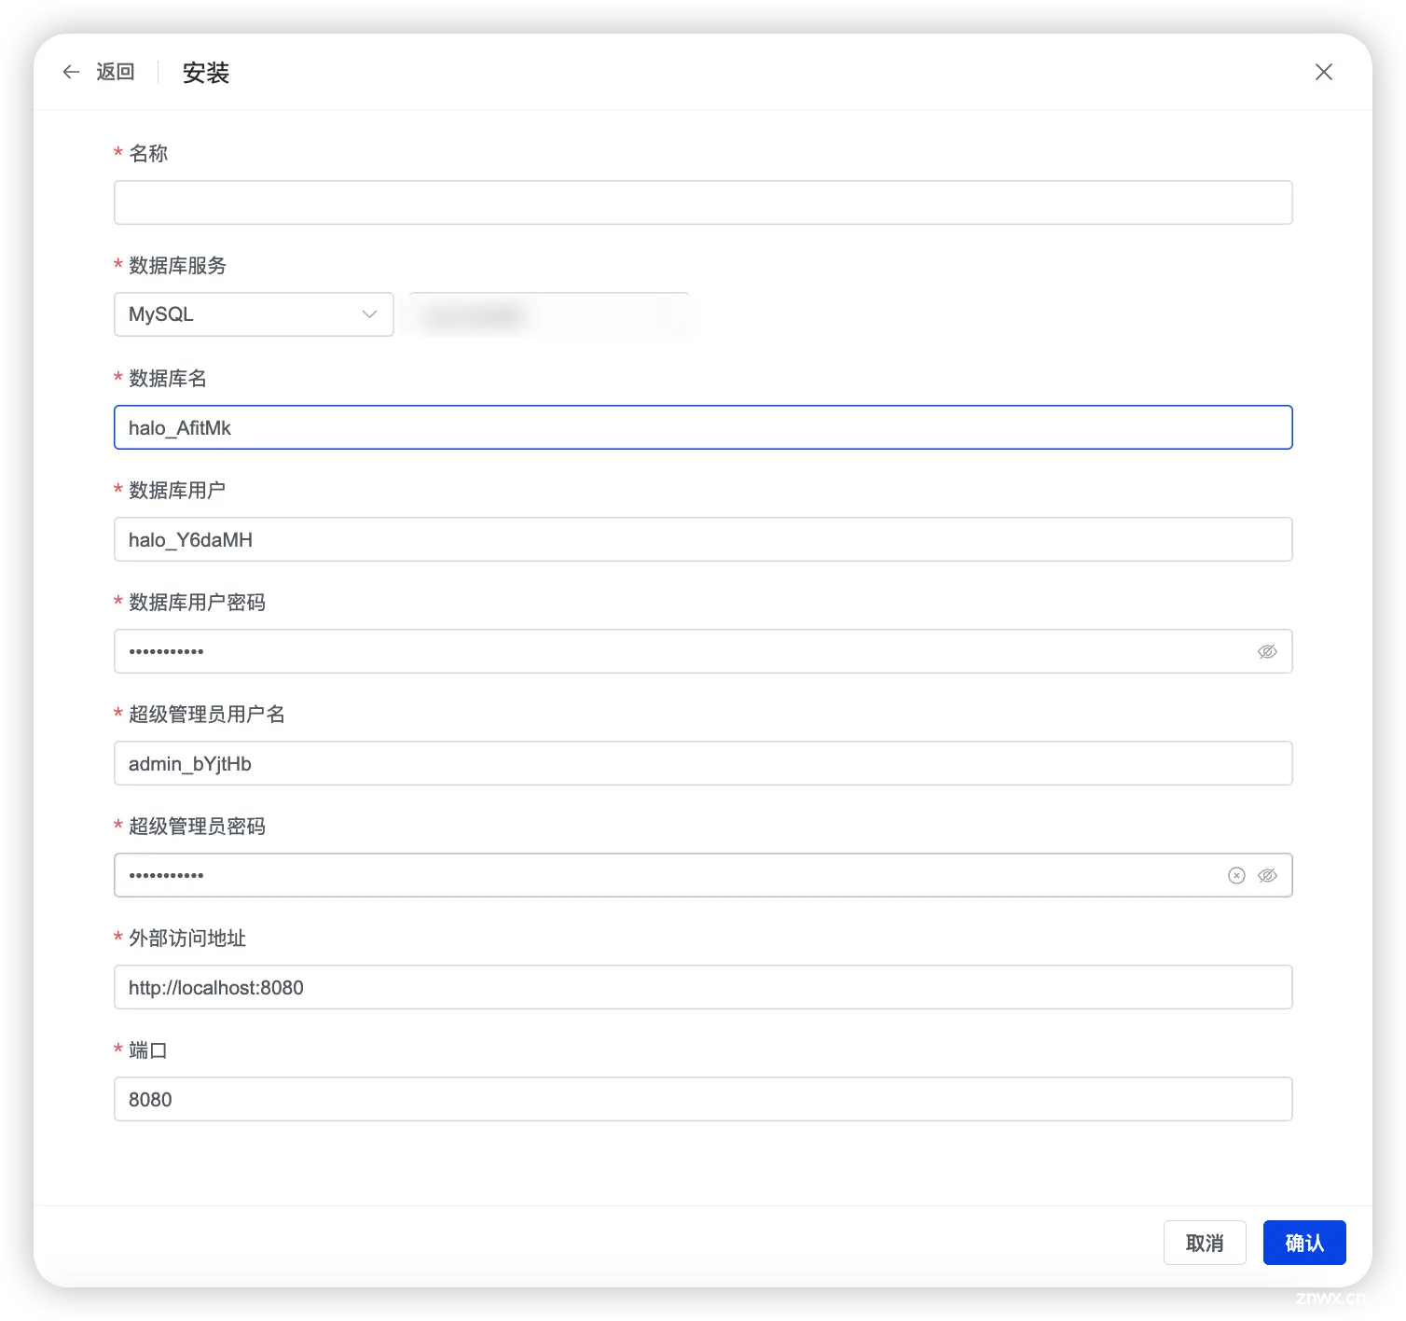Click the 确认 confirm button
Viewport: 1406px width, 1321px height.
coord(1304,1243)
